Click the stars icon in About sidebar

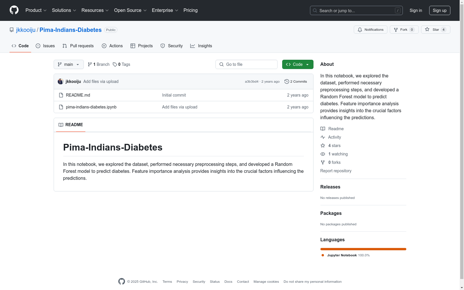point(323,146)
